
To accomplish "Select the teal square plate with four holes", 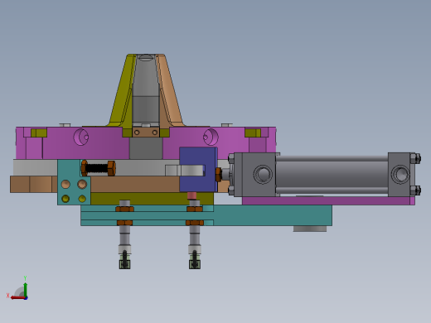I will pos(74,182).
